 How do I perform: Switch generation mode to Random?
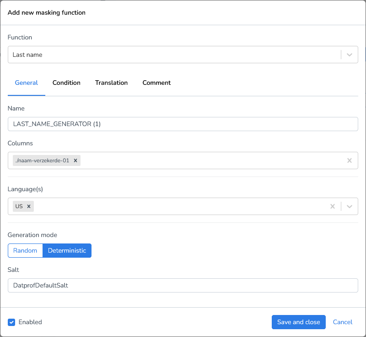(25, 250)
